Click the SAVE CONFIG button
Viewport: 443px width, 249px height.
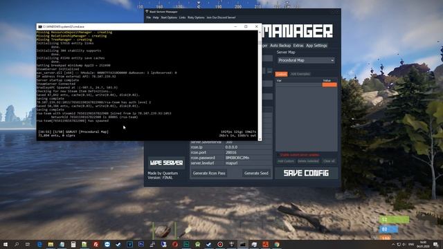click(306, 173)
